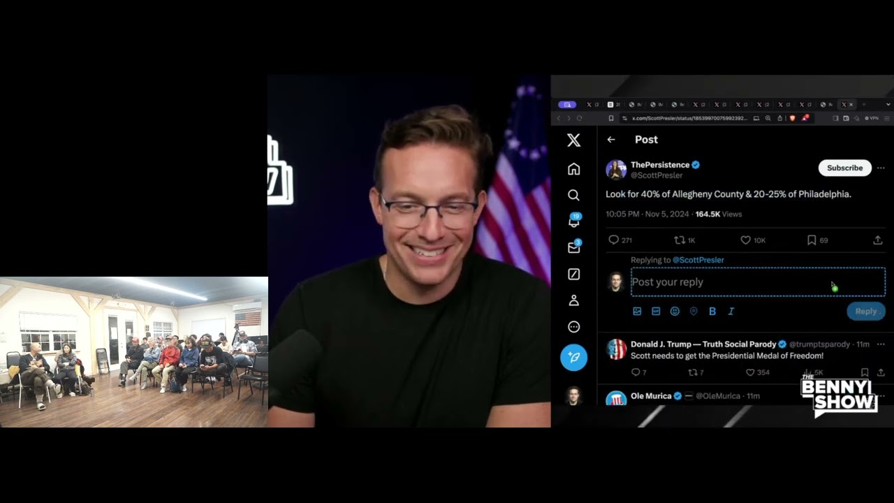Image resolution: width=894 pixels, height=503 pixels.
Task: Click the share icon in address bar
Action: click(x=780, y=118)
